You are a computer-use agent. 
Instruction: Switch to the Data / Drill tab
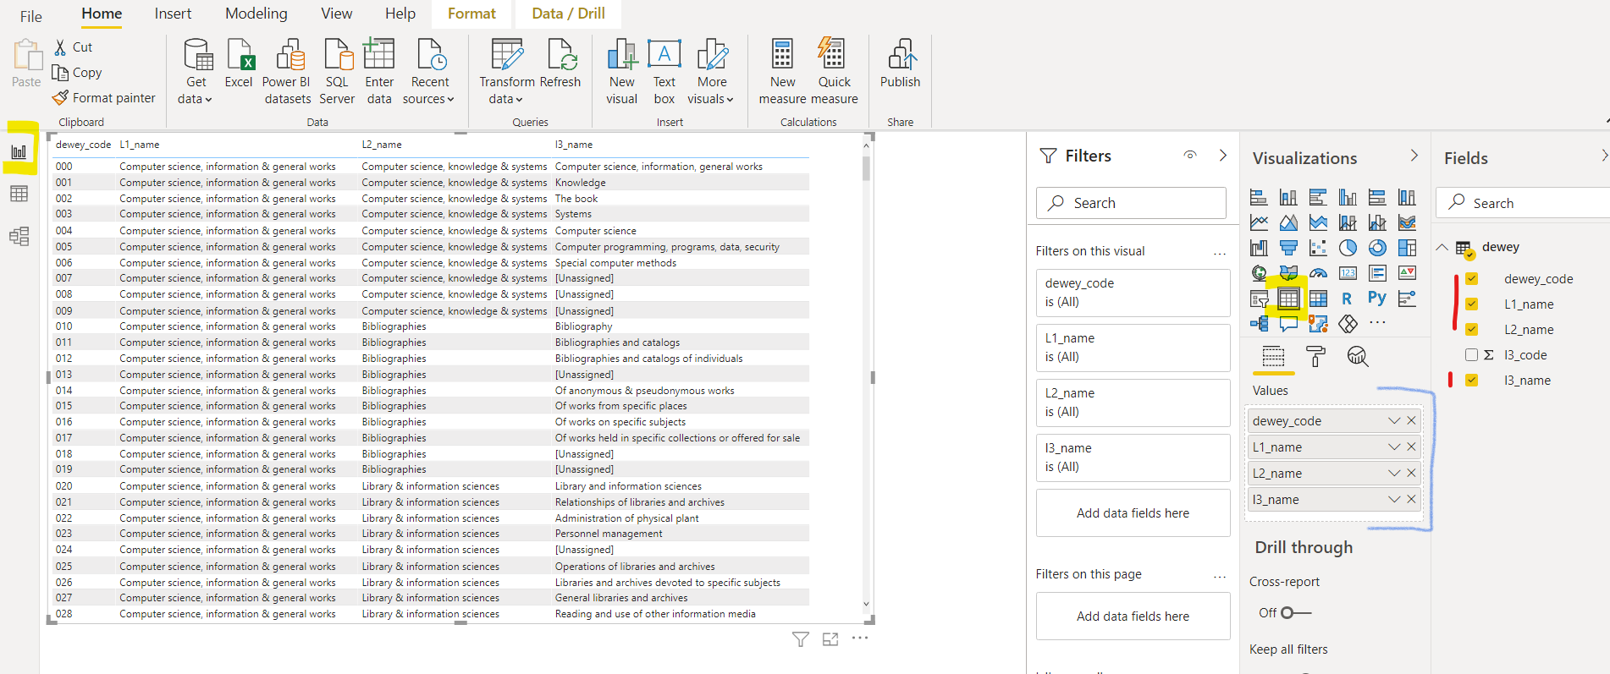click(568, 14)
